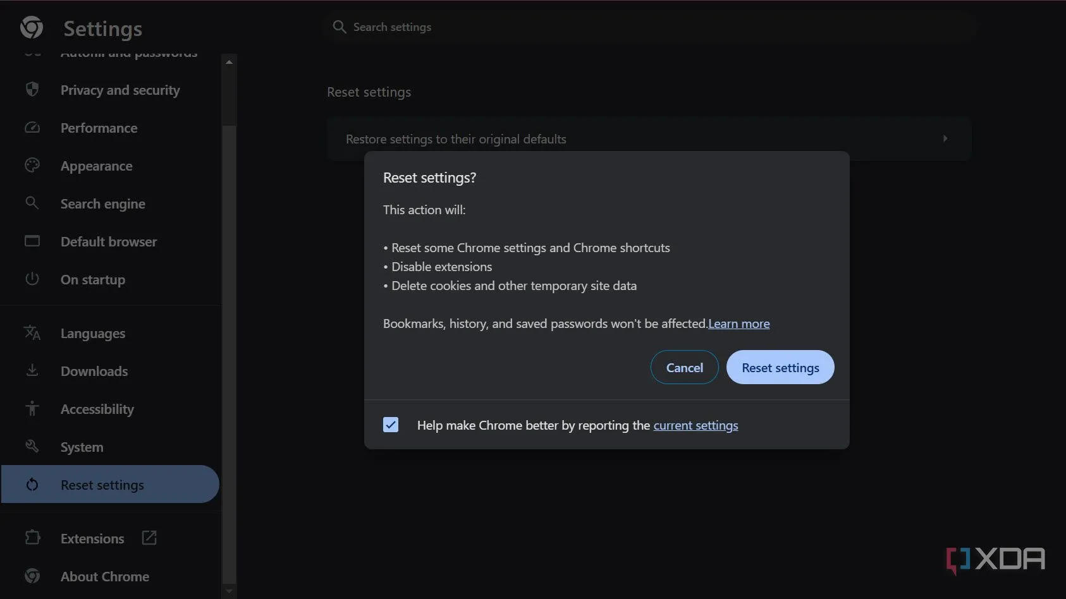Click the Chrome logo icon beside Settings
This screenshot has width=1066, height=599.
click(32, 28)
